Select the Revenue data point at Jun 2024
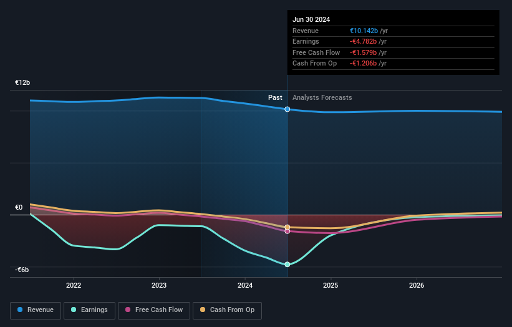The width and height of the screenshot is (512, 327). tap(287, 109)
